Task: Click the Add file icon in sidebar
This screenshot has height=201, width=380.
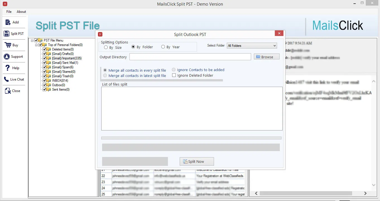Action: tap(7, 22)
